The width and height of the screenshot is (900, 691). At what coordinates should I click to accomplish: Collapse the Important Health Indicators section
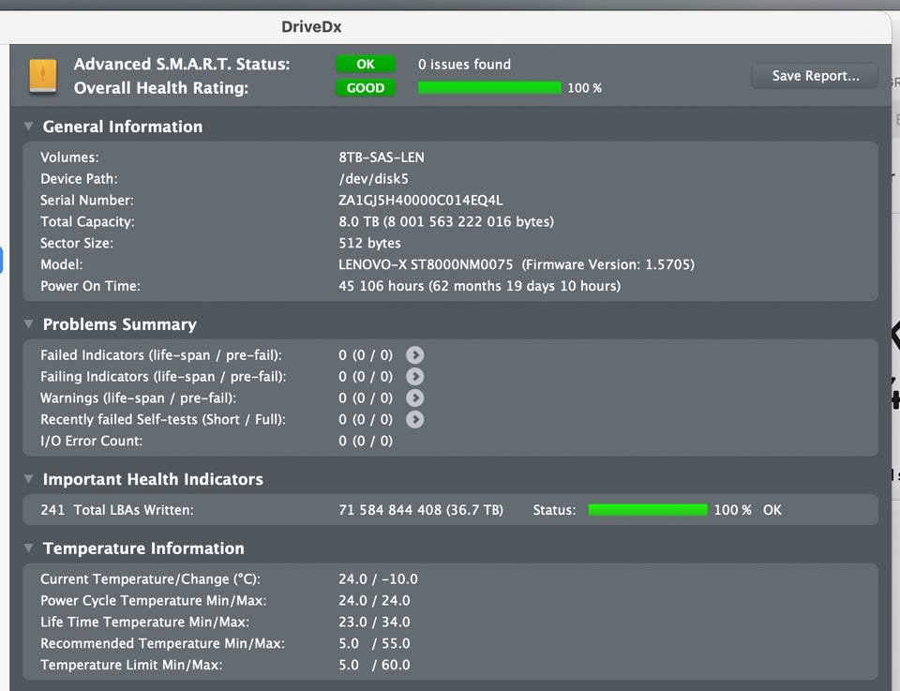coord(28,479)
